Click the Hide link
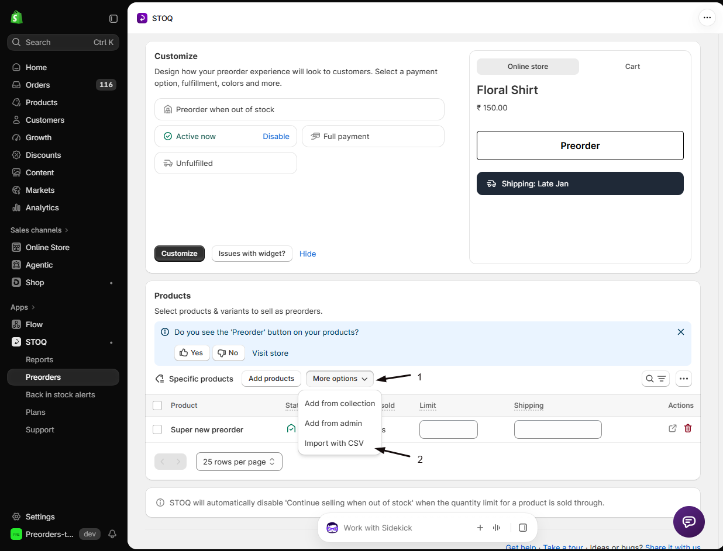 pyautogui.click(x=308, y=254)
